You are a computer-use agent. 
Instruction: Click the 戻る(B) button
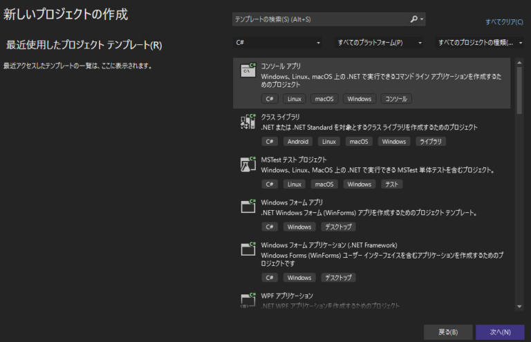[447, 332]
